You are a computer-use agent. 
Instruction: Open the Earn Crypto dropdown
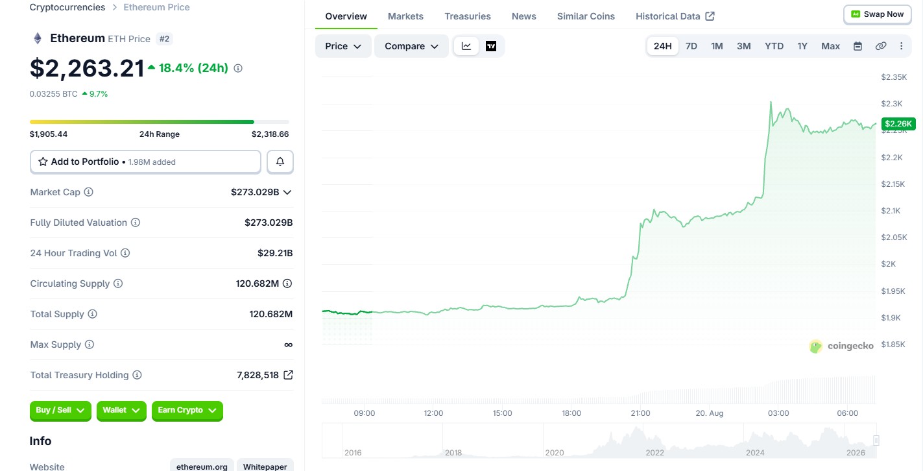[187, 411]
